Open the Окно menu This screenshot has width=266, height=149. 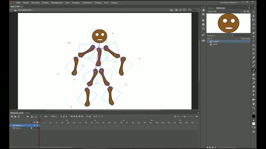click(x=106, y=3)
